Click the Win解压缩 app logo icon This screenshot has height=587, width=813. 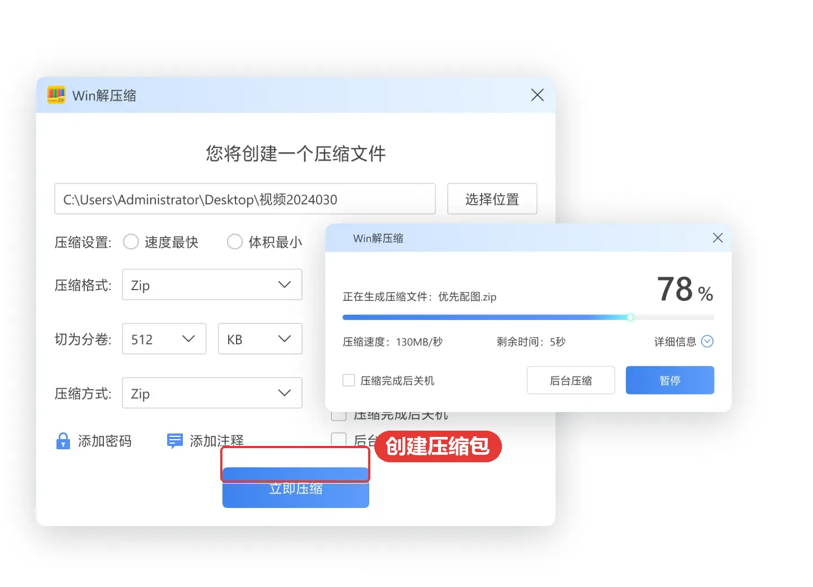56,95
